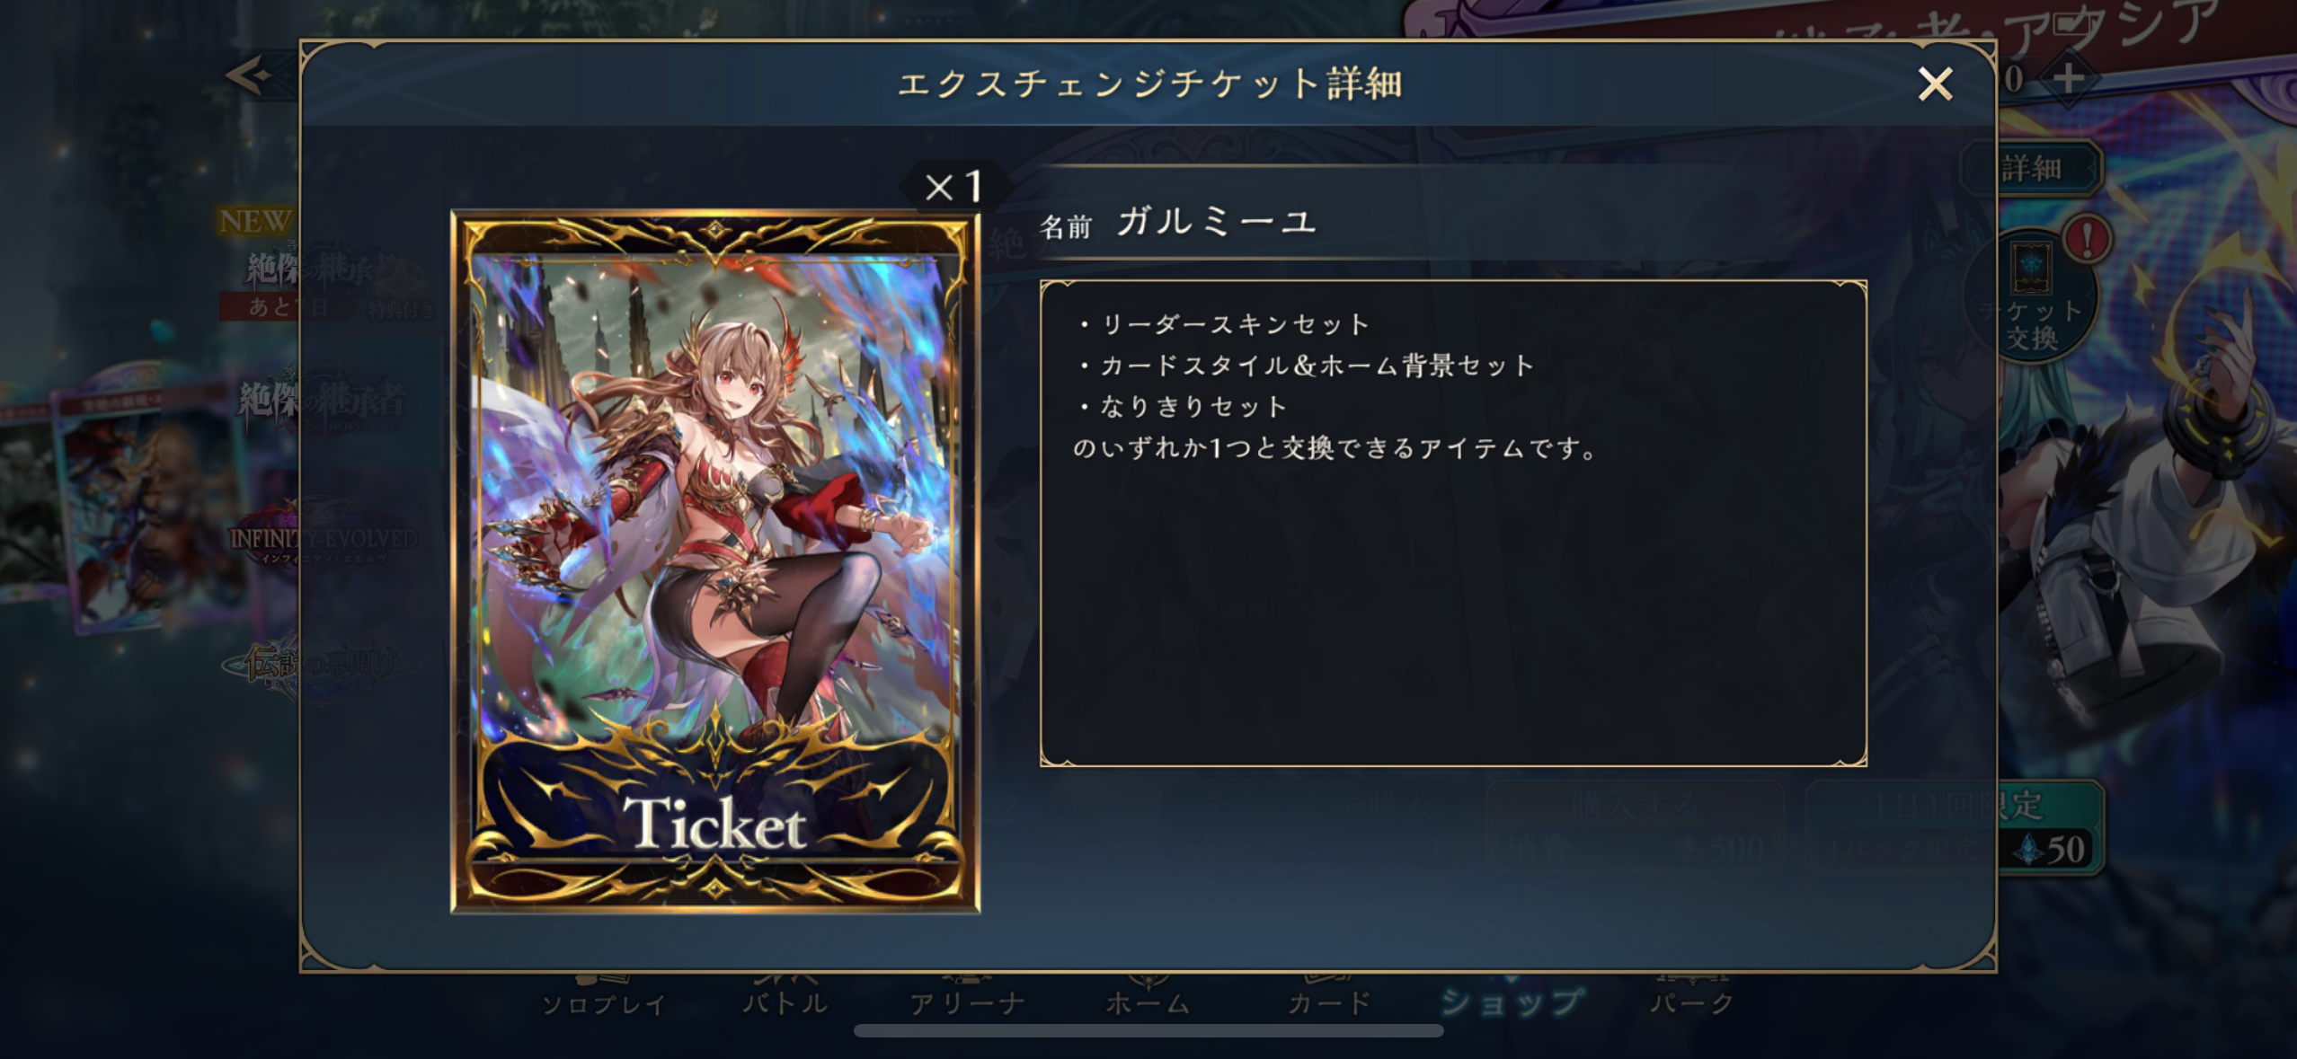Select the ショップ tab
The image size is (2297, 1059).
(1512, 1001)
